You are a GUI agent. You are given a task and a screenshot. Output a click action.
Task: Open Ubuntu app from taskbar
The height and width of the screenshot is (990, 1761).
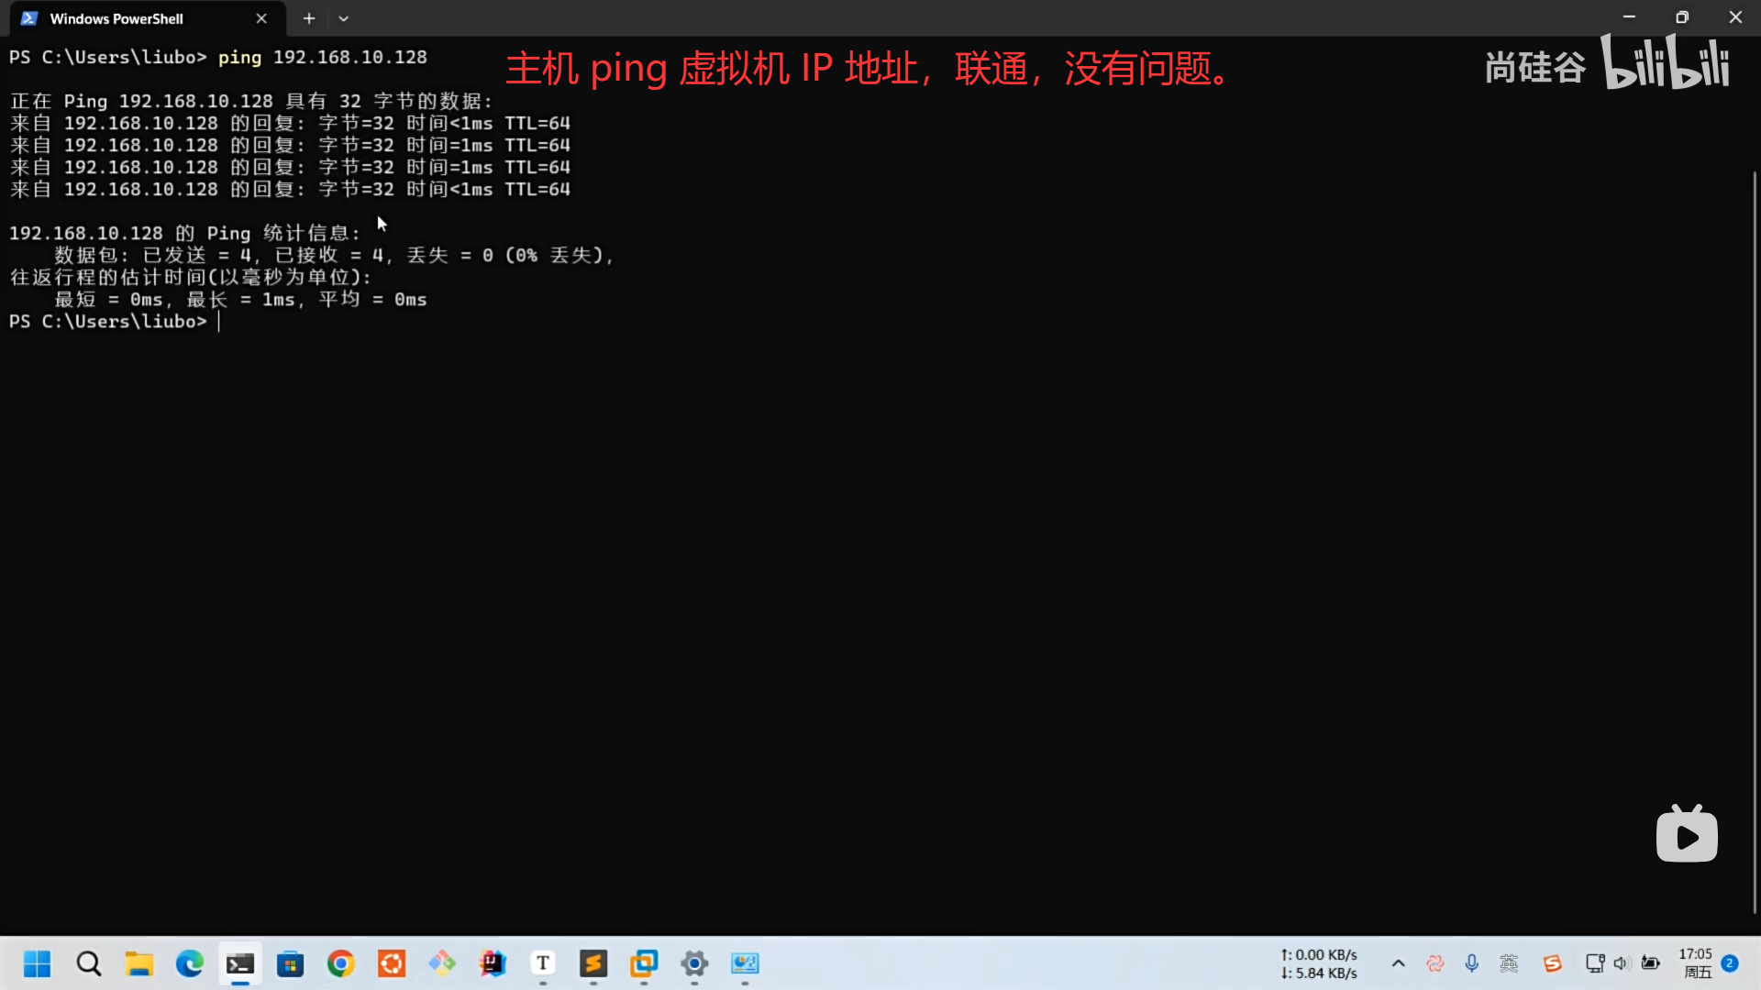(x=392, y=963)
